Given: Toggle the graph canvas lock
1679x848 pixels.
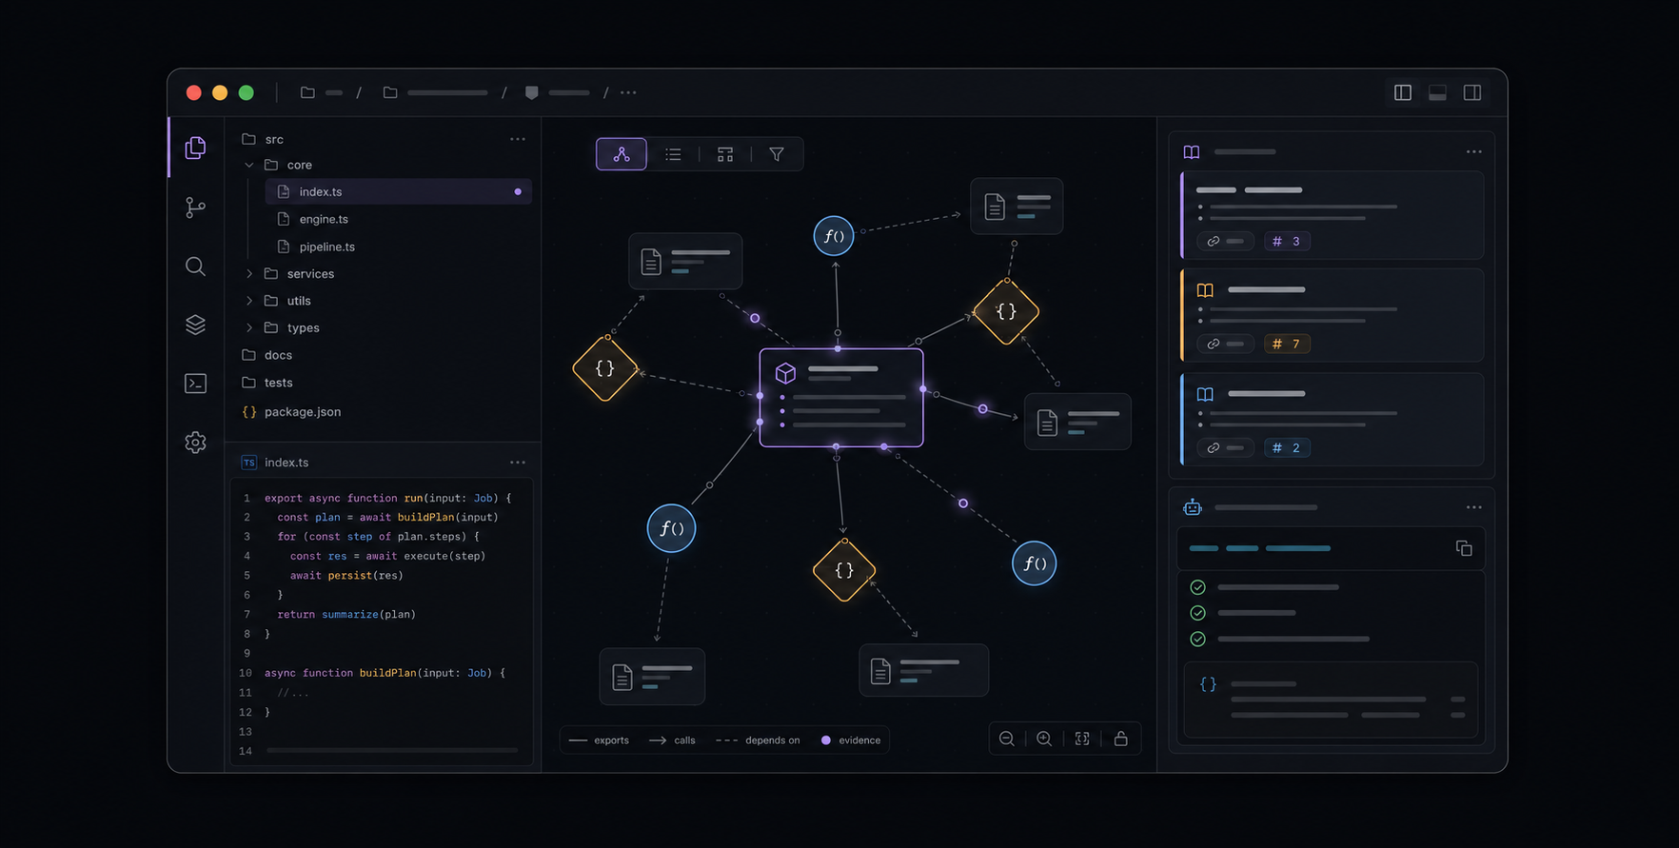Looking at the screenshot, I should click(x=1121, y=740).
